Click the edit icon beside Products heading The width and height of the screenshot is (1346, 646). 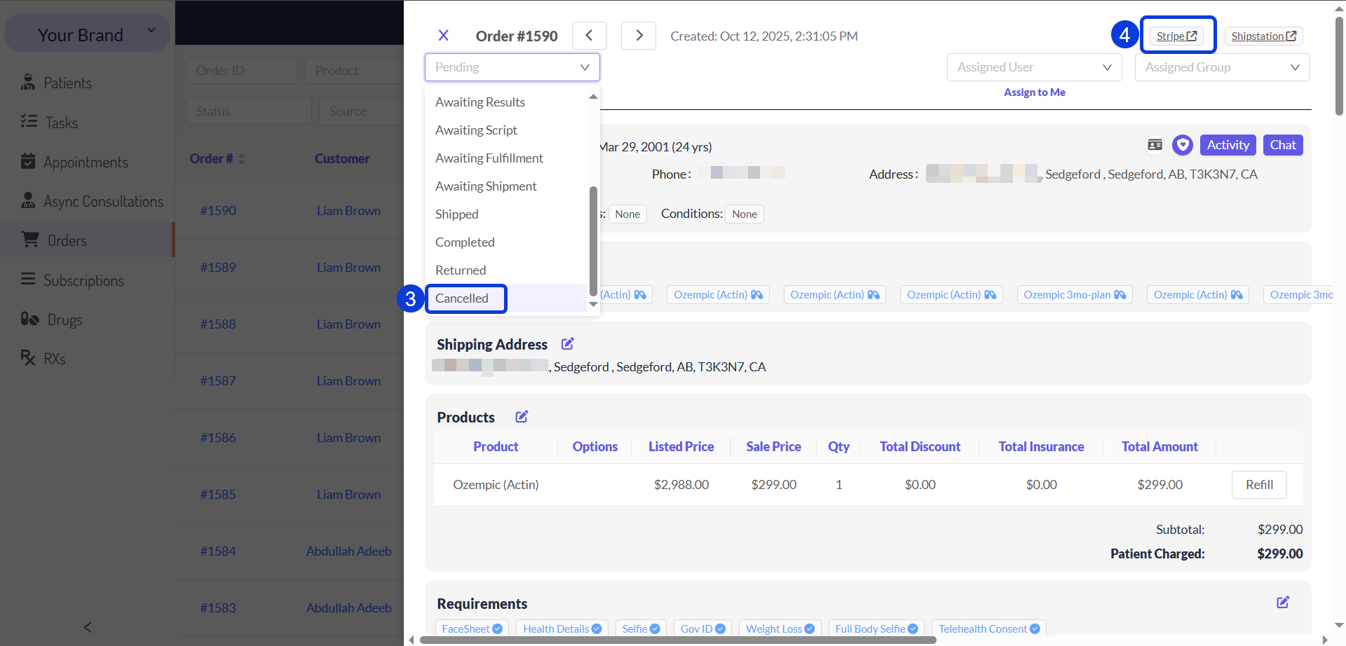tap(522, 417)
